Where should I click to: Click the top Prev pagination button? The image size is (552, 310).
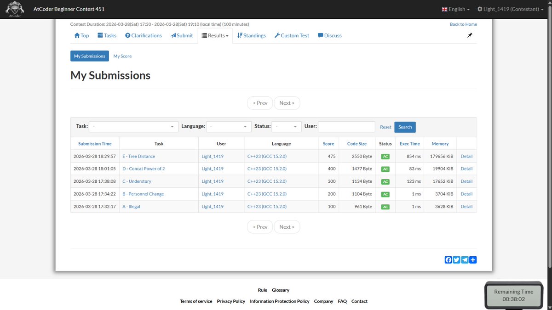(x=260, y=103)
